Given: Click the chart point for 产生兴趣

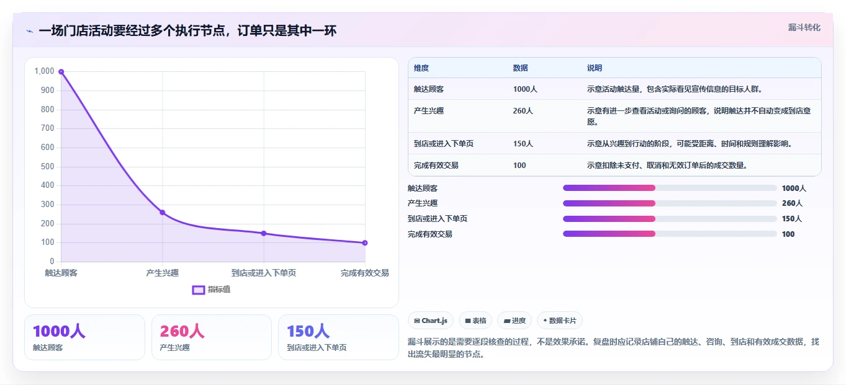Looking at the screenshot, I should tap(163, 212).
